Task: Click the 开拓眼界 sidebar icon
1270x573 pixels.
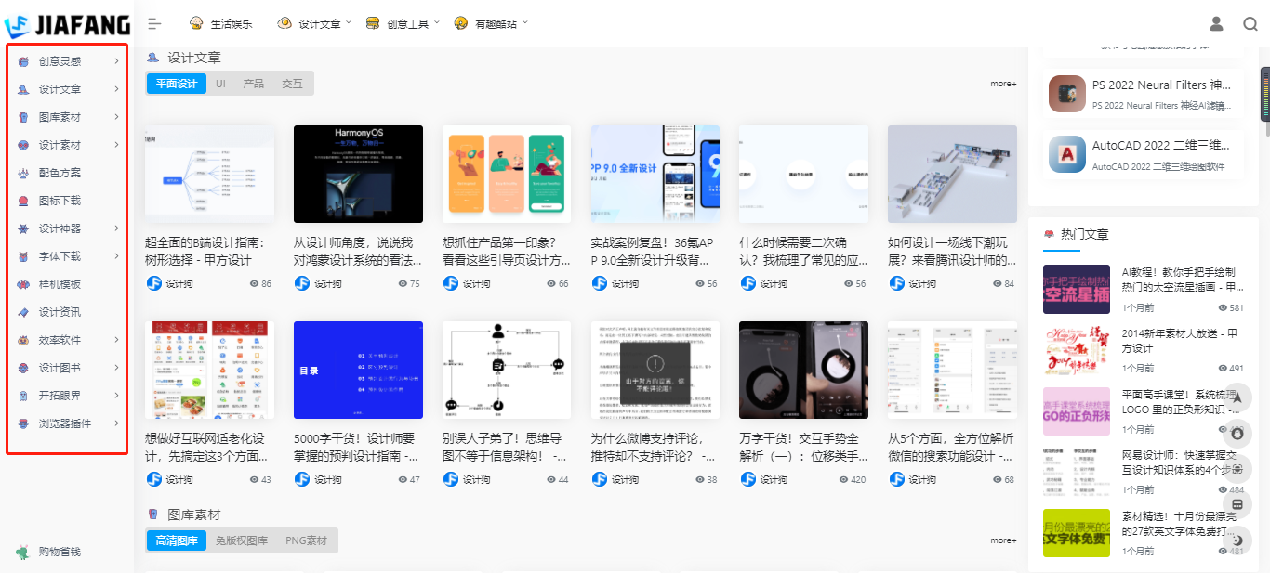Action: tap(23, 396)
